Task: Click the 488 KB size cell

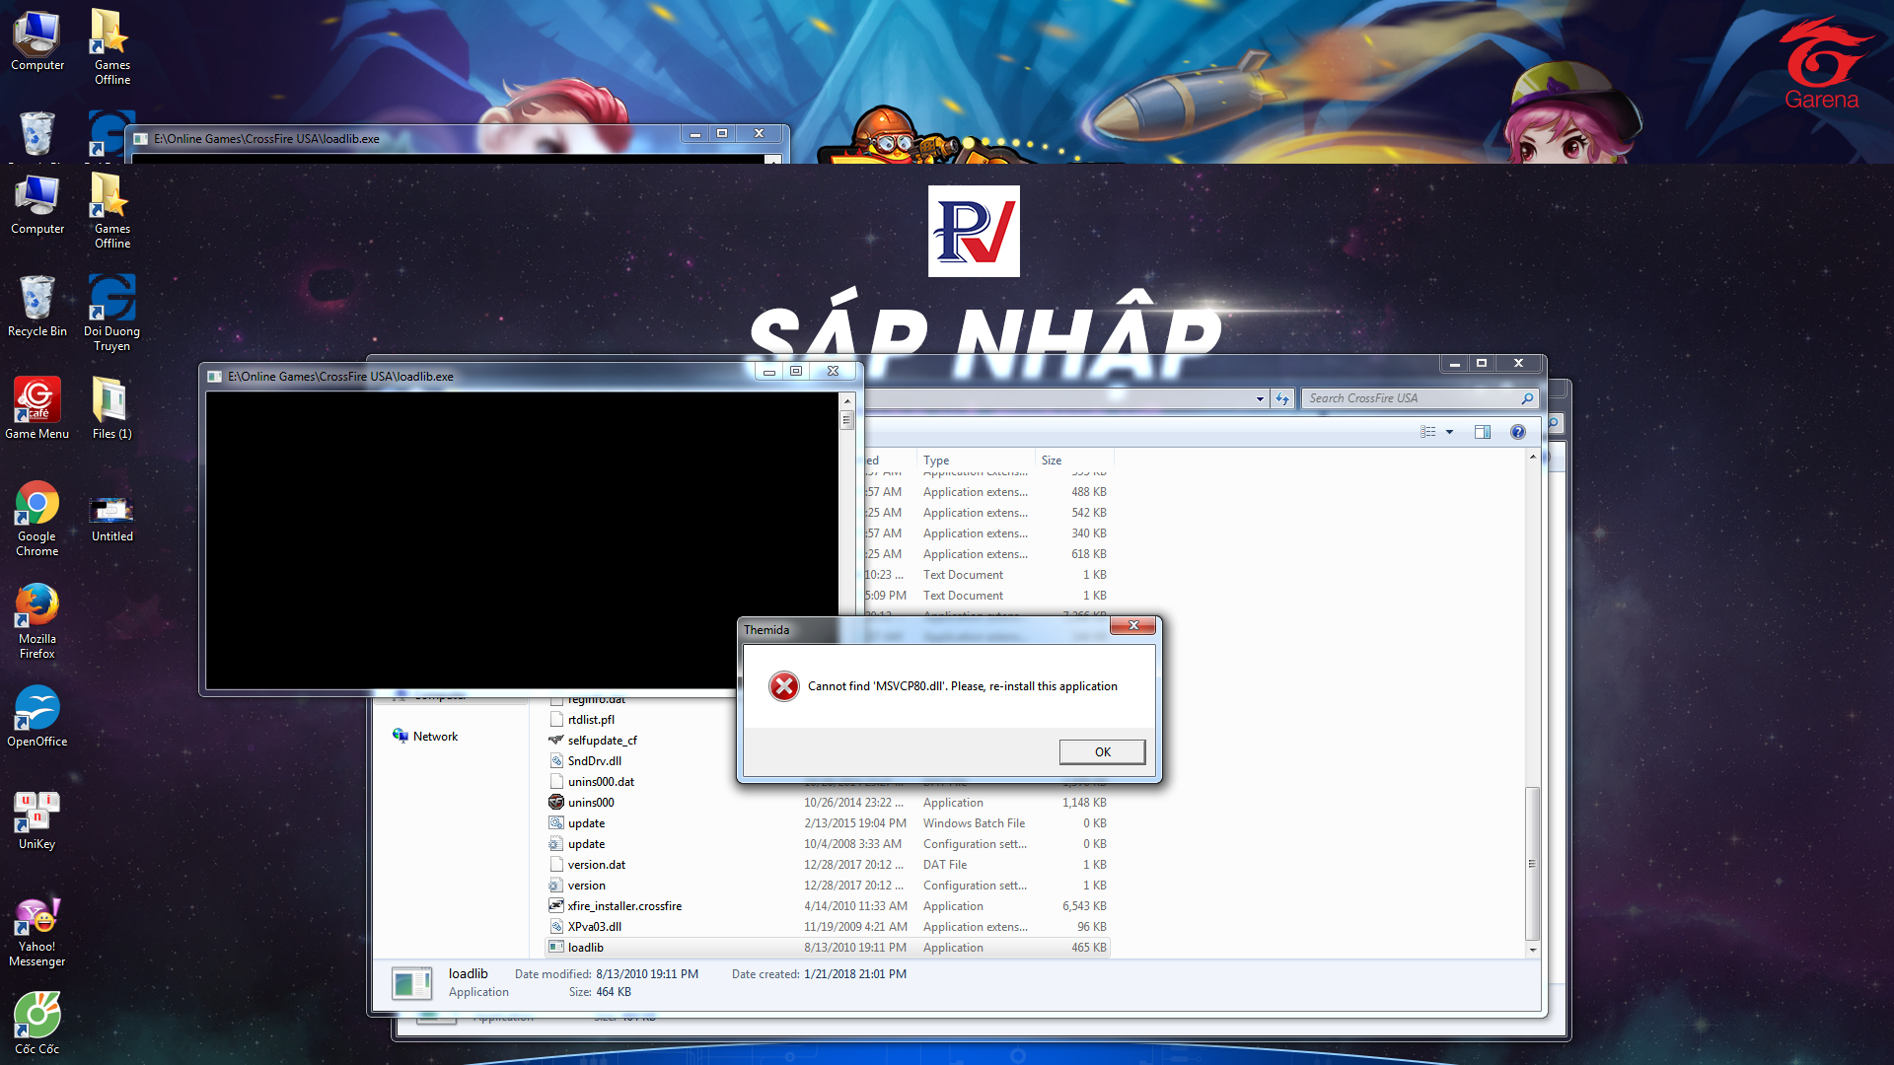Action: tap(1089, 492)
